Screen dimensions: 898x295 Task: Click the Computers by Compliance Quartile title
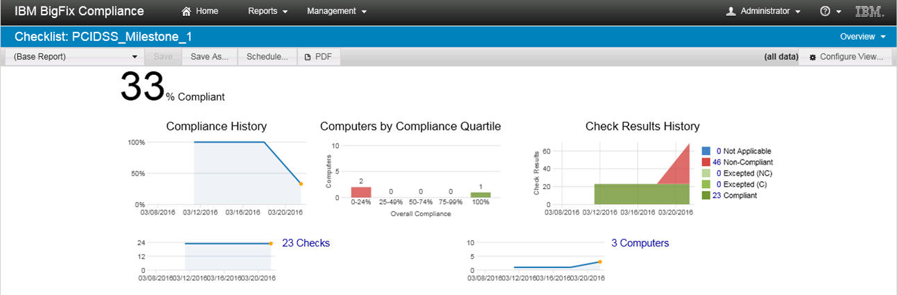point(410,126)
